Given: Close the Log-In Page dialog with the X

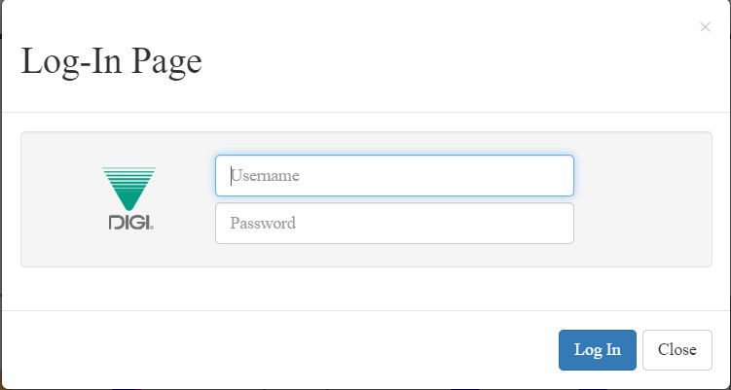Looking at the screenshot, I should tap(705, 27).
